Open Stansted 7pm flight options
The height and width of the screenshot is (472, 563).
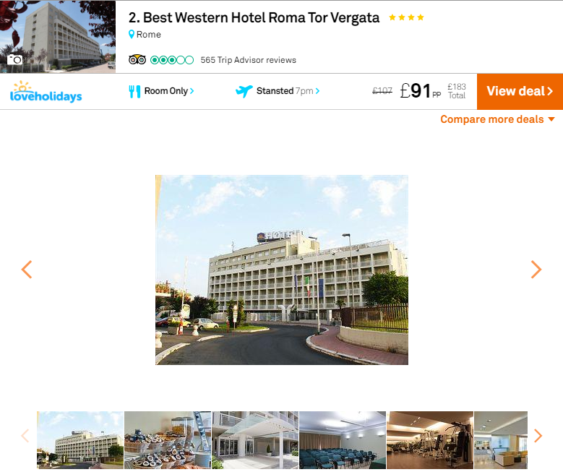coord(288,91)
